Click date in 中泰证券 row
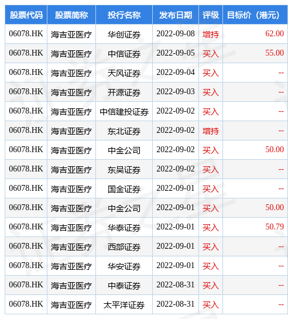 (176, 284)
